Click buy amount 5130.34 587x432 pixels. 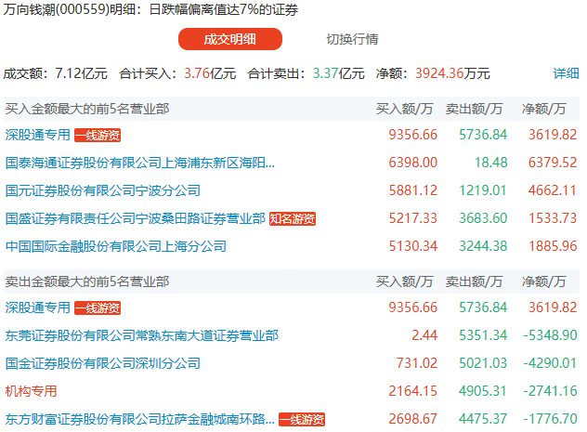(x=413, y=246)
